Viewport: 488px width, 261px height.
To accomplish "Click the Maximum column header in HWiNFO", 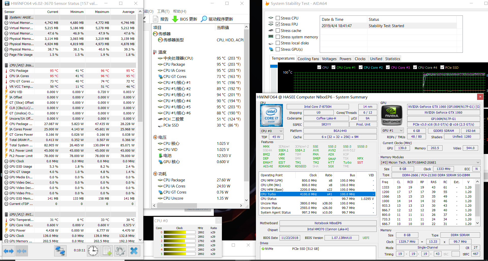I will pyautogui.click(x=98, y=12).
